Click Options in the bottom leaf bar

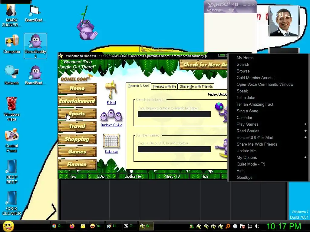pyautogui.click(x=102, y=176)
